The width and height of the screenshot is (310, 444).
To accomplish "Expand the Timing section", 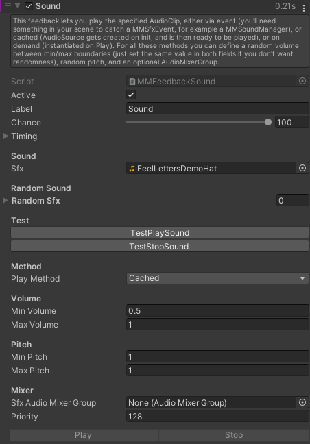I will pyautogui.click(x=5, y=136).
